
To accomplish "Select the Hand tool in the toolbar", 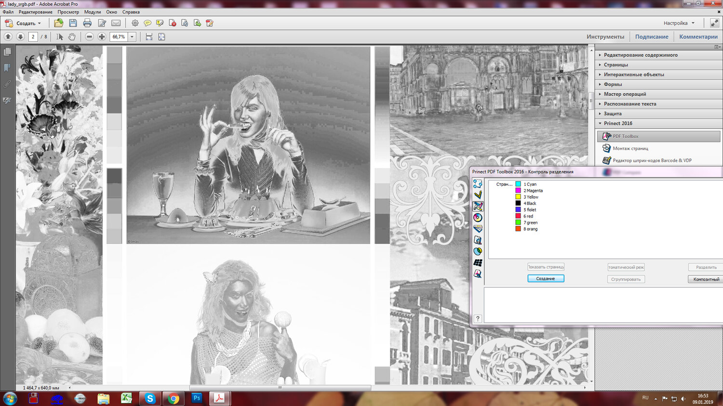I will (72, 37).
